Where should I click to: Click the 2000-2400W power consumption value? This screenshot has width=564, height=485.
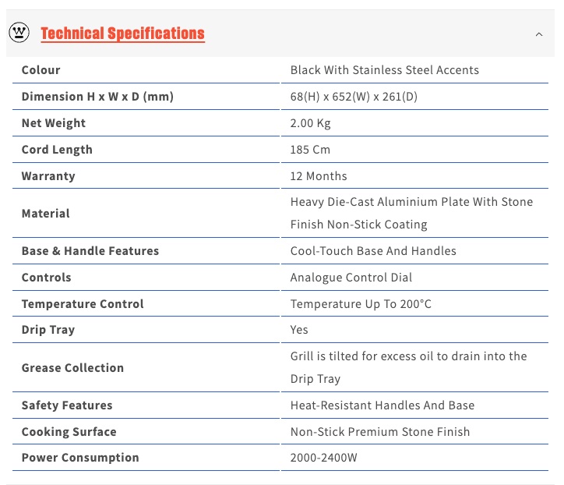tap(323, 458)
